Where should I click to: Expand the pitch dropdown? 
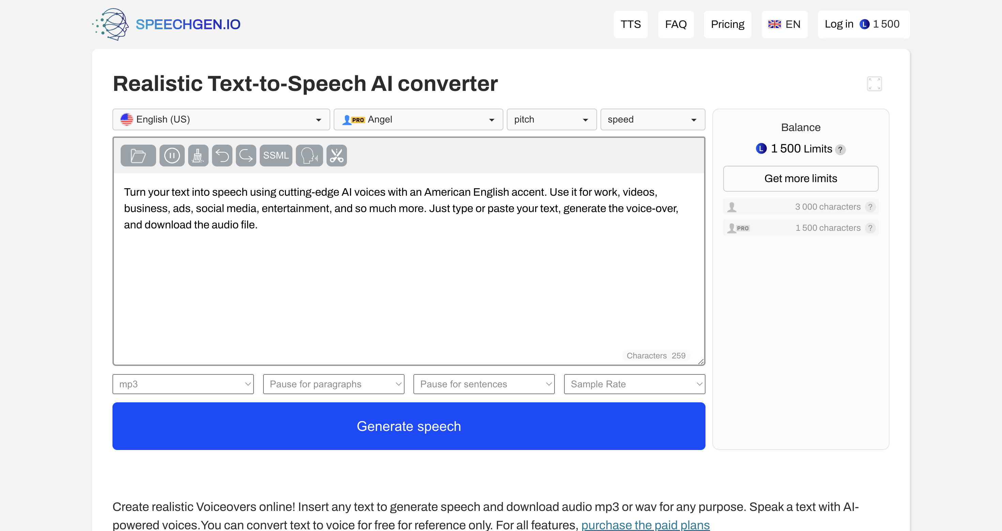(x=551, y=119)
